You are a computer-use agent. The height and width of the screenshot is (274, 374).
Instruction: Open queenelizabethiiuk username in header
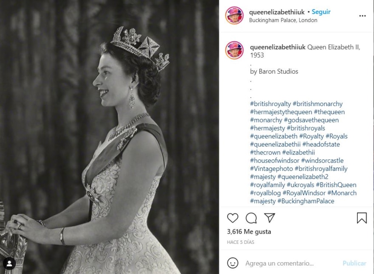pyautogui.click(x=277, y=12)
